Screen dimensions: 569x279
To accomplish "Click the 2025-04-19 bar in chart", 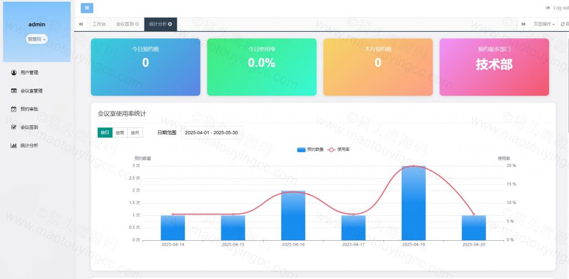I will coord(413,203).
